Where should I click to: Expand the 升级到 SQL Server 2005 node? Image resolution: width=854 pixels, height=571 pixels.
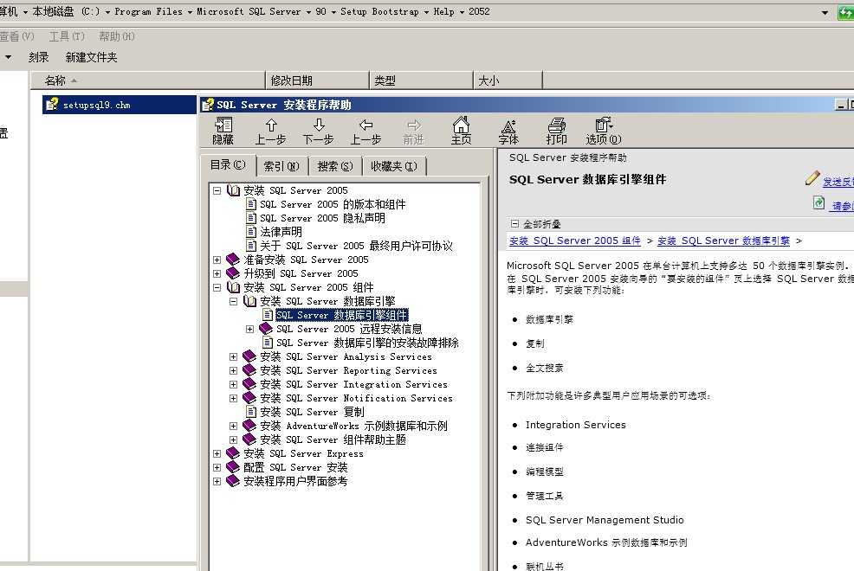pyautogui.click(x=217, y=273)
